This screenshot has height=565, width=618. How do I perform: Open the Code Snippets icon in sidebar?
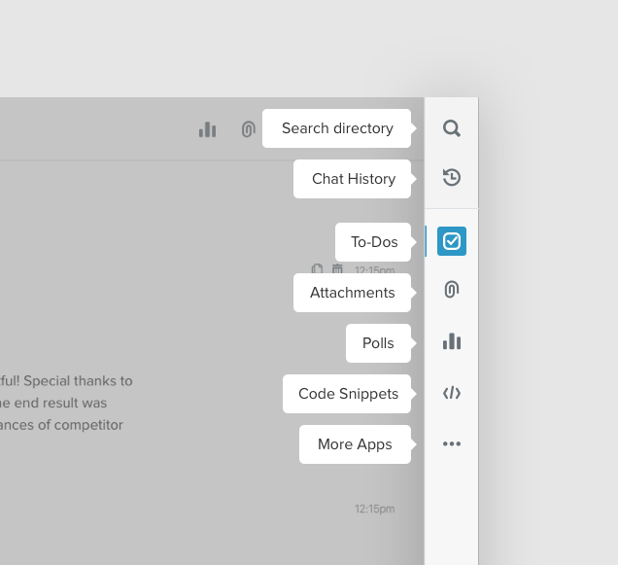(452, 394)
